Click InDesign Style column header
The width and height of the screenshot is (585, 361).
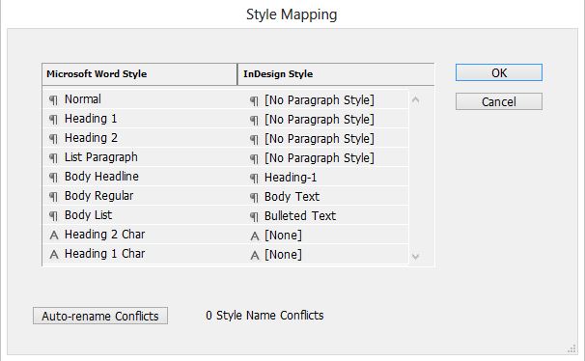pyautogui.click(x=336, y=74)
